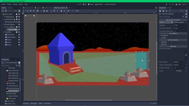This screenshot has height=106, width=189.
Task: Open the AssetLib workspace
Action: [99, 4]
